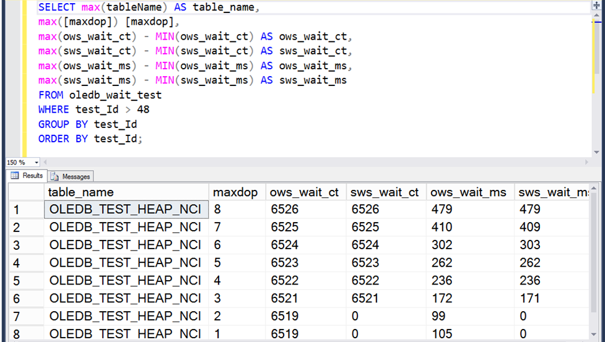Click sws_wait_ms cell 303
Viewport: 605px width, 342px height.
[552, 245]
